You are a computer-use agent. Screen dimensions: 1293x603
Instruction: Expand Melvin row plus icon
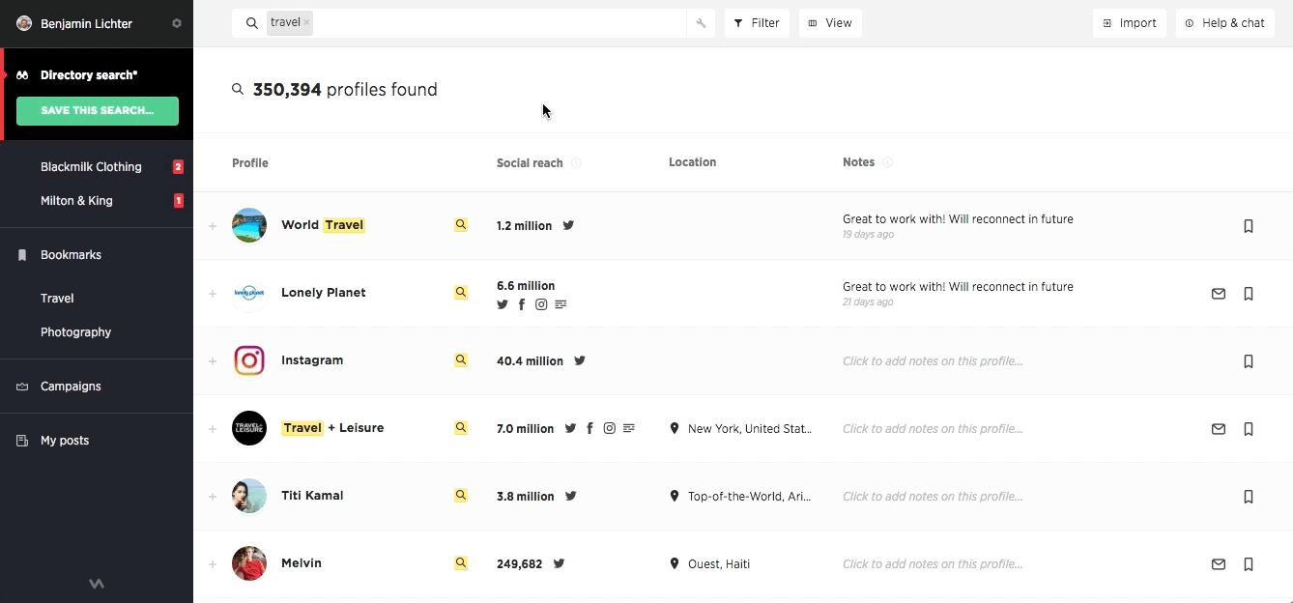pyautogui.click(x=213, y=564)
